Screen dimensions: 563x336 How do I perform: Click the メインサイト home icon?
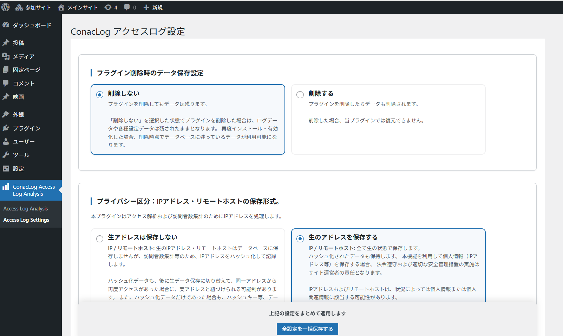pyautogui.click(x=61, y=7)
